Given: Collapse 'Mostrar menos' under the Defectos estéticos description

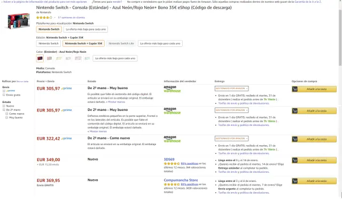Looking at the screenshot, I should click(x=97, y=131).
